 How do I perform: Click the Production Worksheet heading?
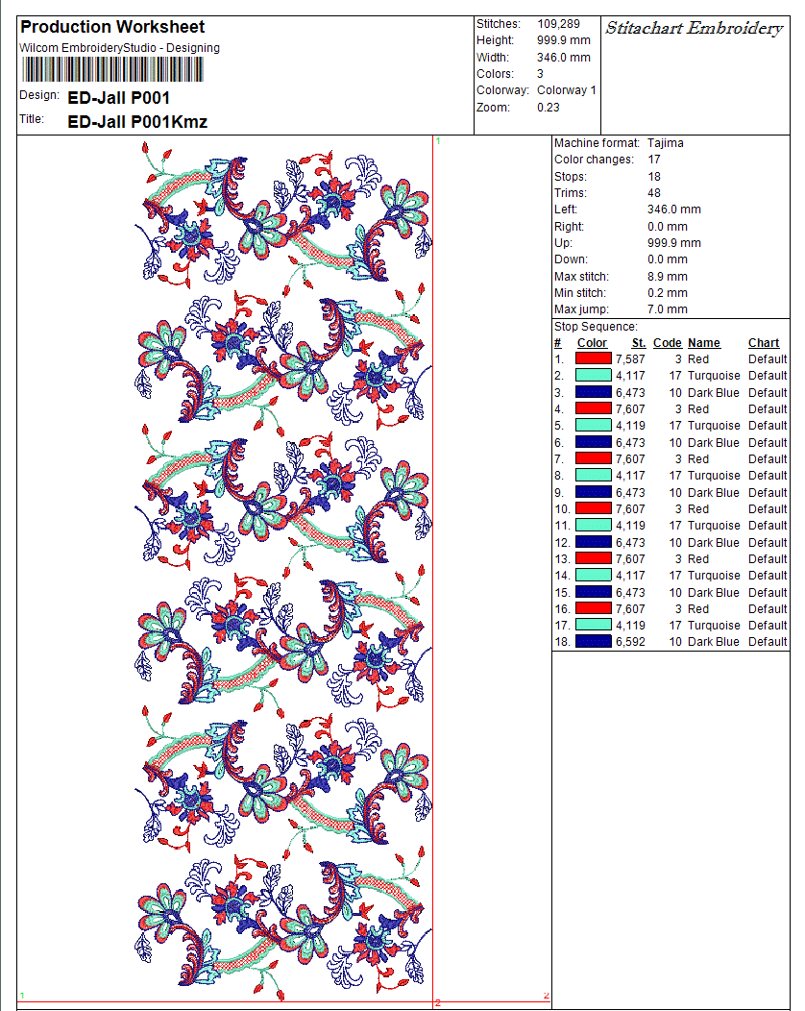tap(112, 27)
